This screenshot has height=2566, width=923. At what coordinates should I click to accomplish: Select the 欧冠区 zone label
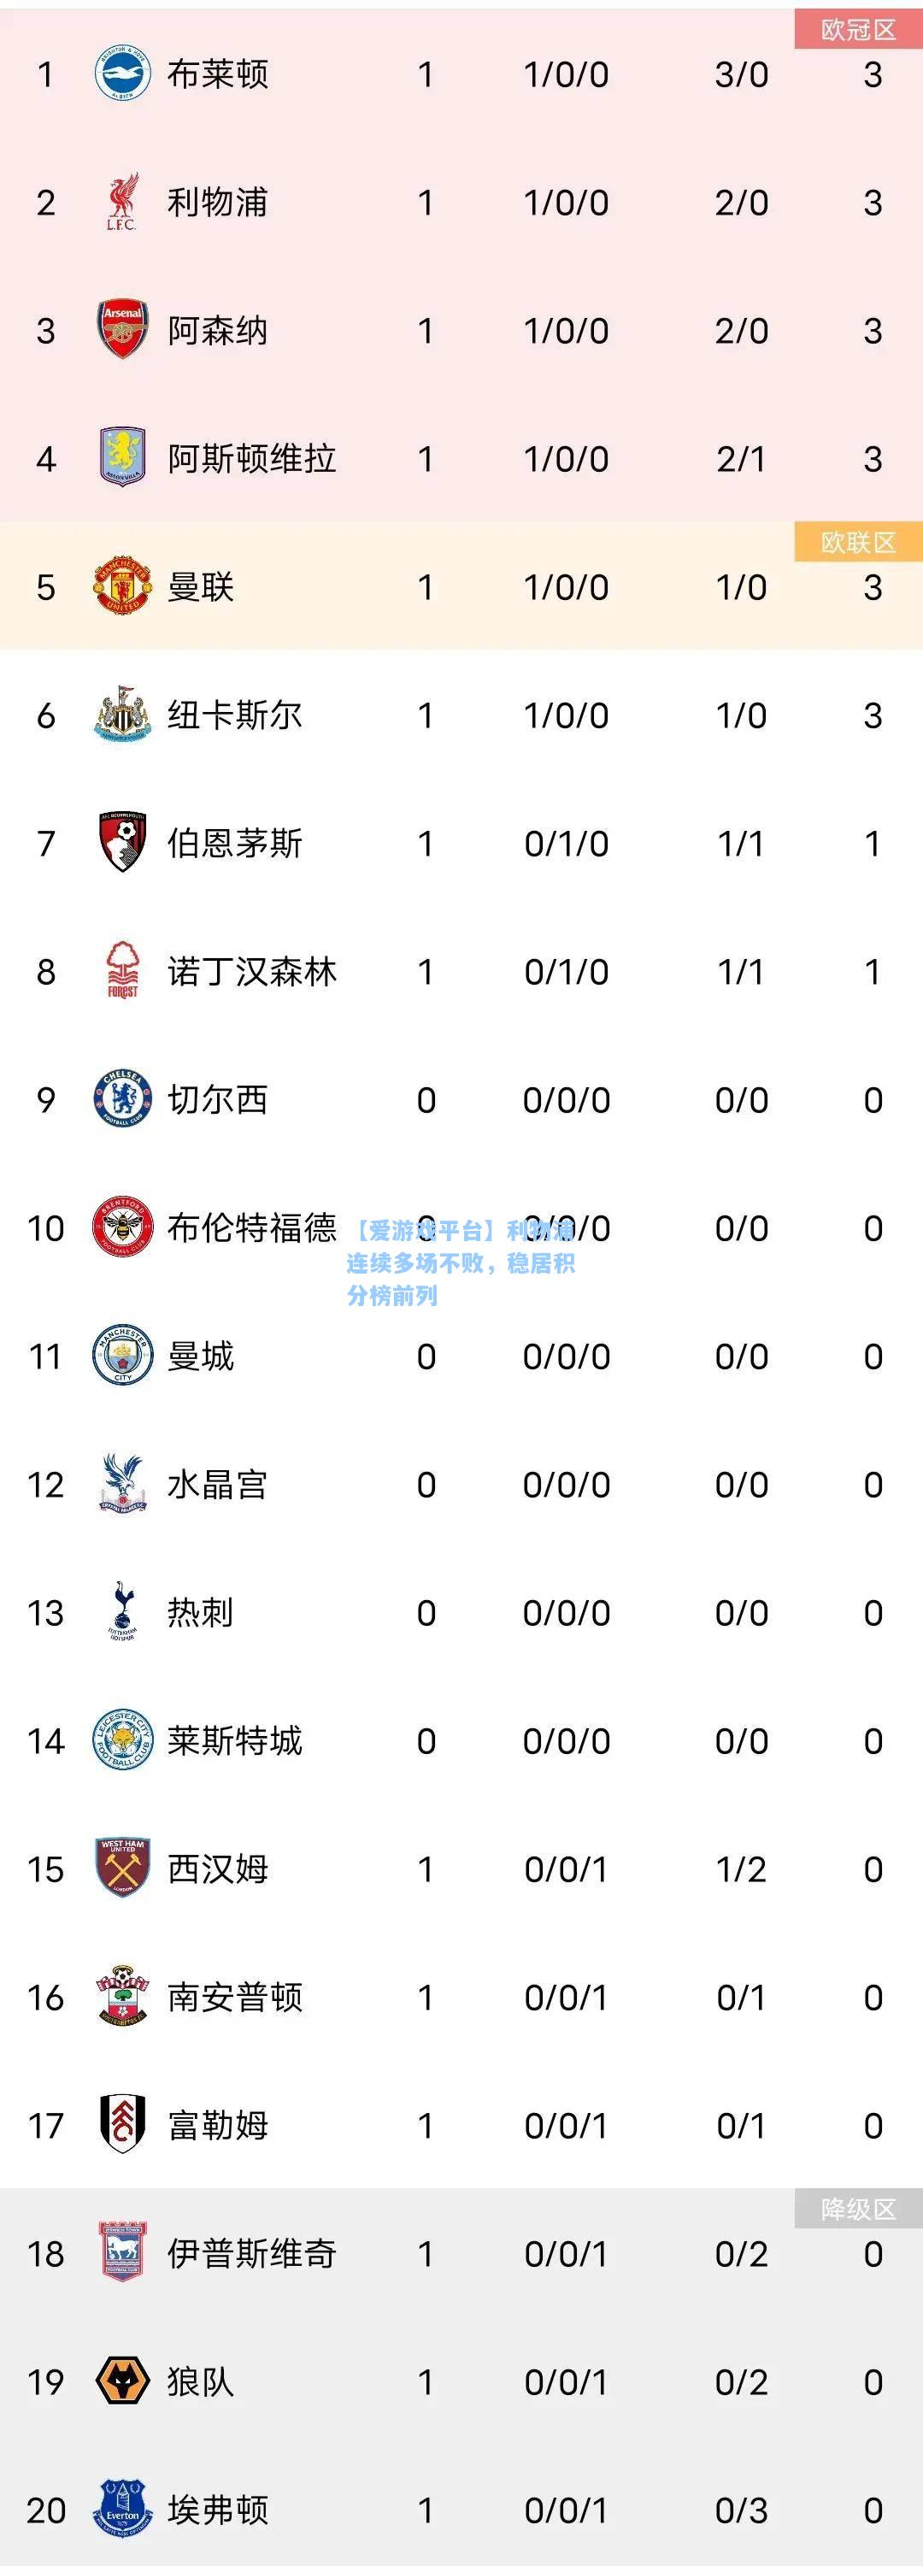click(x=858, y=30)
